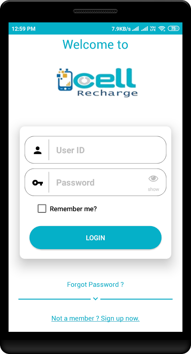This screenshot has width=191, height=354.
Task: Tap the first signal strength icon
Action: [135, 28]
